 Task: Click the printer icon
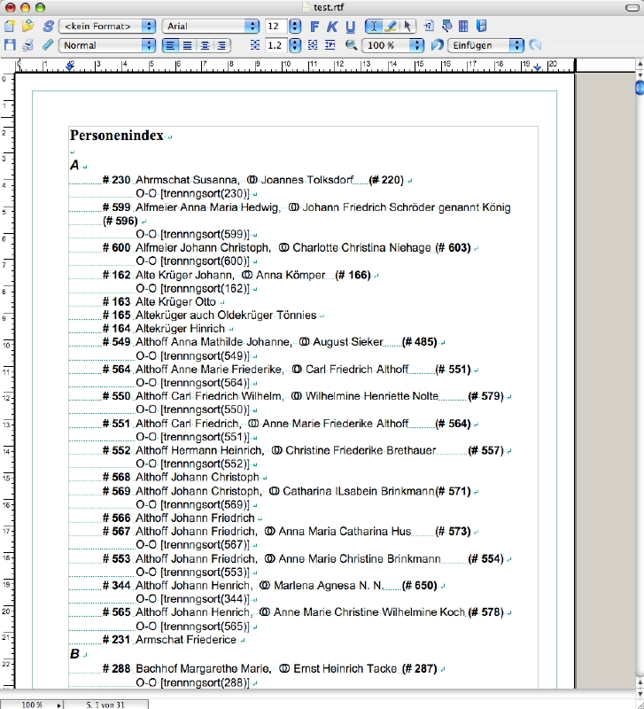coord(28,45)
